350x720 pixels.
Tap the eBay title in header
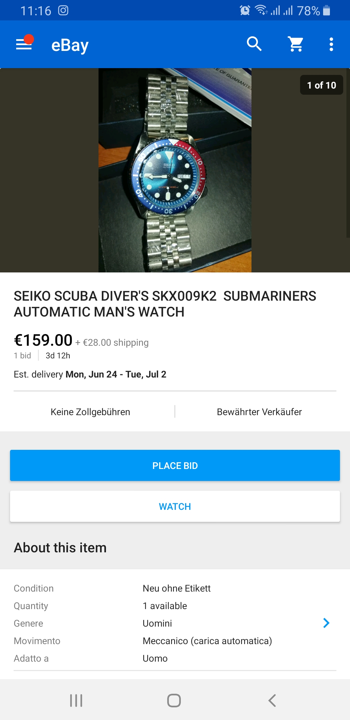70,45
